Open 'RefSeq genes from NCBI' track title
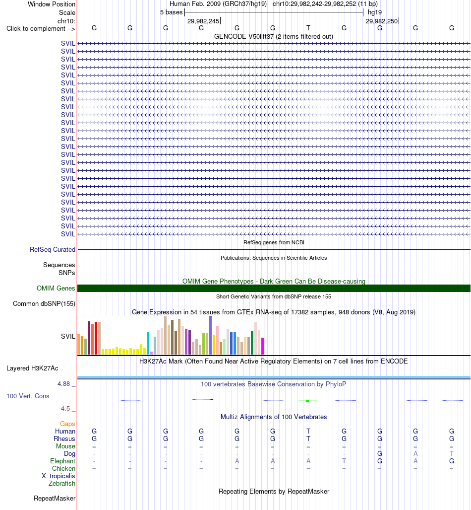This screenshot has width=471, height=510. pyautogui.click(x=274, y=242)
